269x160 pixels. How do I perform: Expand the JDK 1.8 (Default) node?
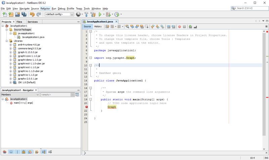(11, 83)
